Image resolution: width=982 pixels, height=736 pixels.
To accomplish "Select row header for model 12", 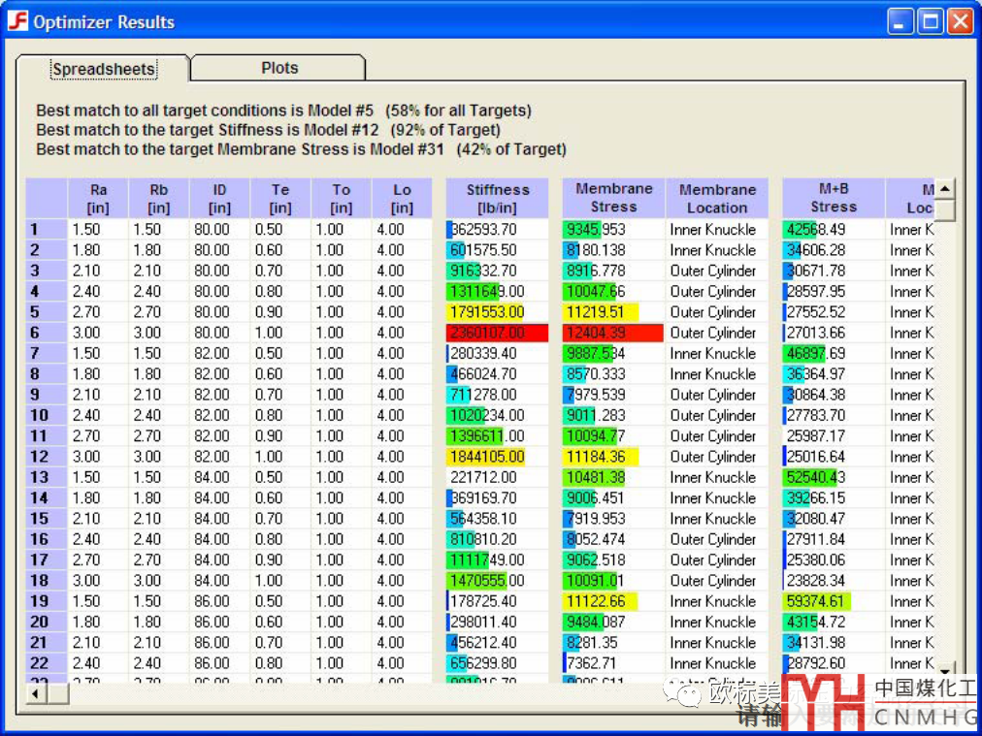I will point(47,457).
